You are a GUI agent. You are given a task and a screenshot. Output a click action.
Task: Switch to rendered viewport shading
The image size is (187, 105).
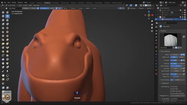(150, 5)
